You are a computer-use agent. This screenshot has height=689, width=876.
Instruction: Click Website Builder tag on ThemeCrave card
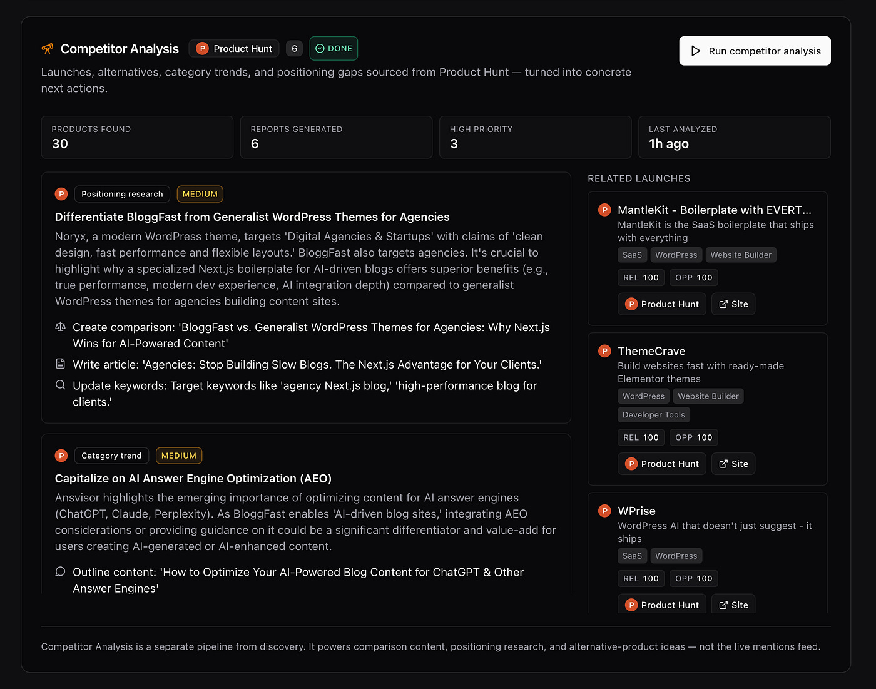point(708,396)
